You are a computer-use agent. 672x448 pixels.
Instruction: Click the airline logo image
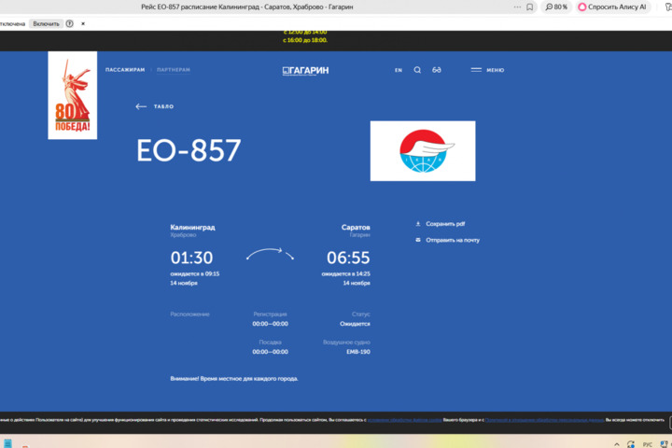423,150
